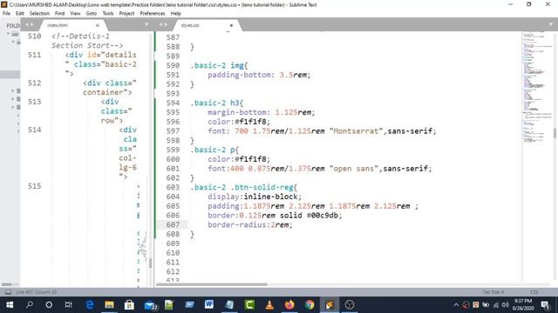Click the Details-1 Section Start comment

pos(87,41)
